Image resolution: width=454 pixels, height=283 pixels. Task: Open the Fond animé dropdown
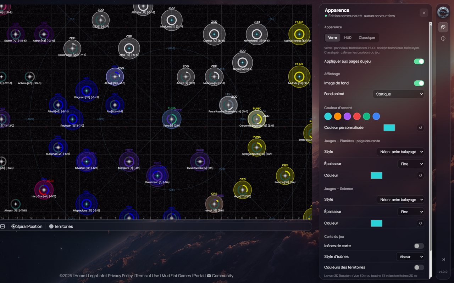pyautogui.click(x=398, y=94)
